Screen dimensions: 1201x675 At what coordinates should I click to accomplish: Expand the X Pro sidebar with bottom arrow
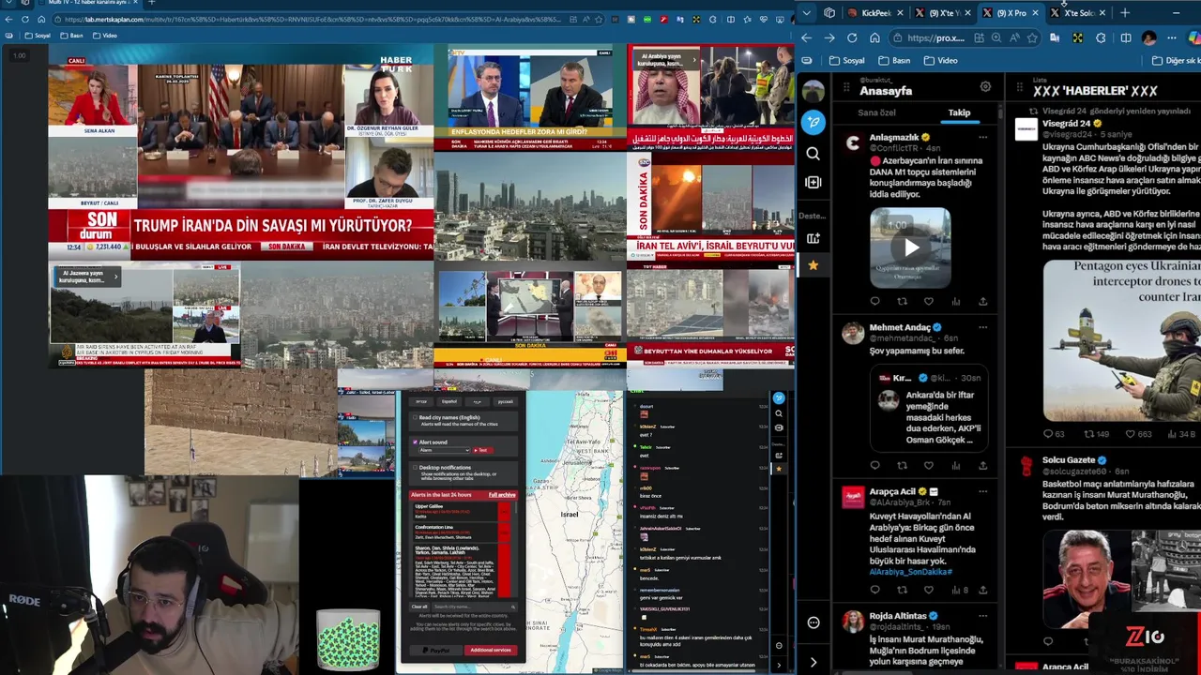pyautogui.click(x=813, y=662)
